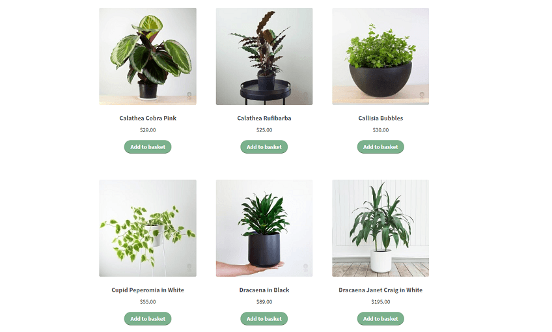Open the Calathea Rufibarba product image
Image resolution: width=552 pixels, height=332 pixels.
click(264, 57)
